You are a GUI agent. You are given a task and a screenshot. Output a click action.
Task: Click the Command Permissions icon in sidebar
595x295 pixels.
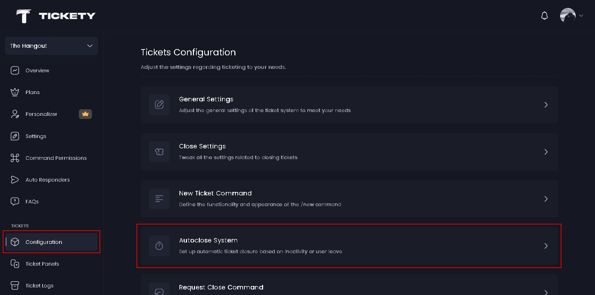click(15, 158)
